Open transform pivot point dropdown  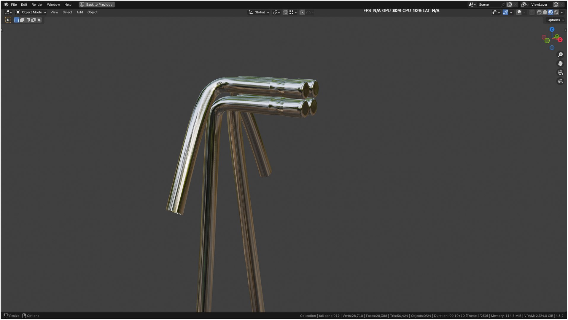pyautogui.click(x=276, y=12)
